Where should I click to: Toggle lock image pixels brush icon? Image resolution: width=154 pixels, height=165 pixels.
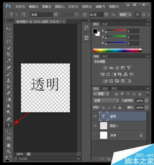[109, 108]
